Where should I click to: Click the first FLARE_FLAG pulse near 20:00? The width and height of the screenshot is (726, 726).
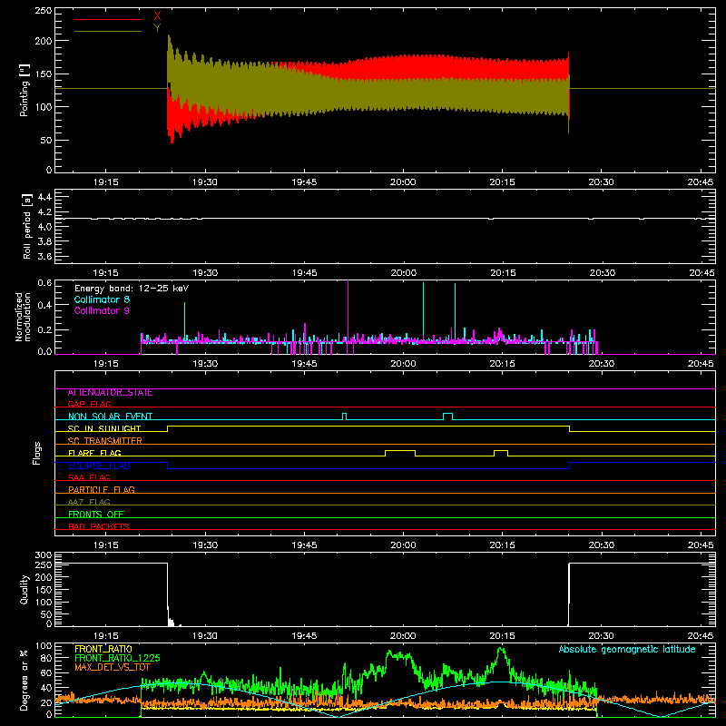pos(400,453)
